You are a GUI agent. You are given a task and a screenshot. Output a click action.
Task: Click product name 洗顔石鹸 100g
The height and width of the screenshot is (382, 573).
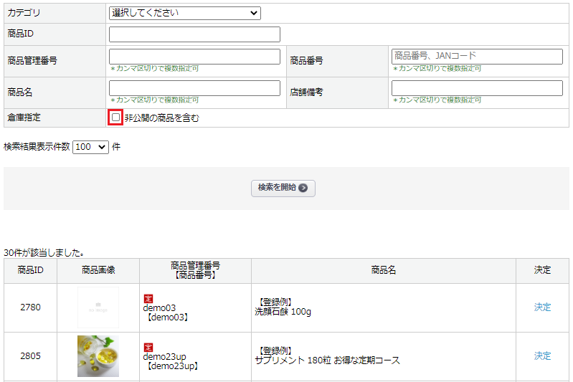(283, 312)
